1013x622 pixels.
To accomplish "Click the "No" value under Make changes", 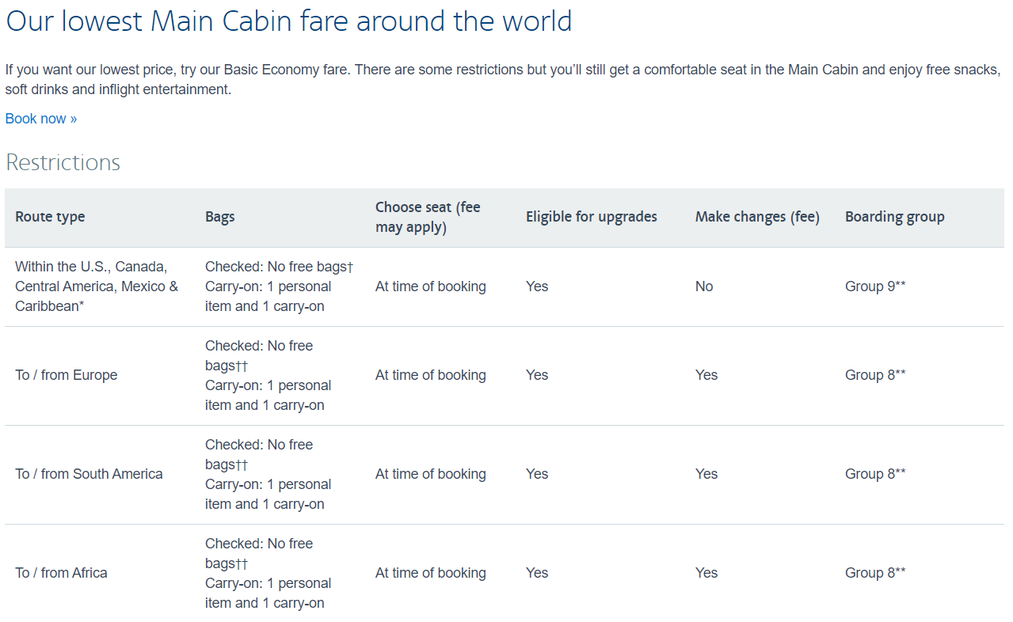I will click(x=704, y=286).
